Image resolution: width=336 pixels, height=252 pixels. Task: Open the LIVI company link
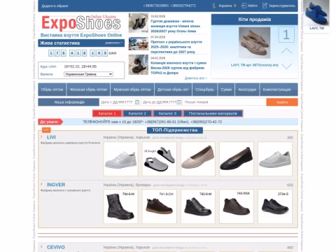[51, 137]
